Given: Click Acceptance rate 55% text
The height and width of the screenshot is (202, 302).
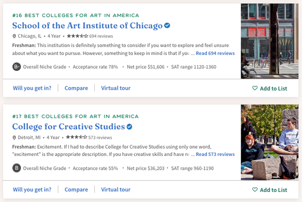Looking at the screenshot, I should click(95, 168).
